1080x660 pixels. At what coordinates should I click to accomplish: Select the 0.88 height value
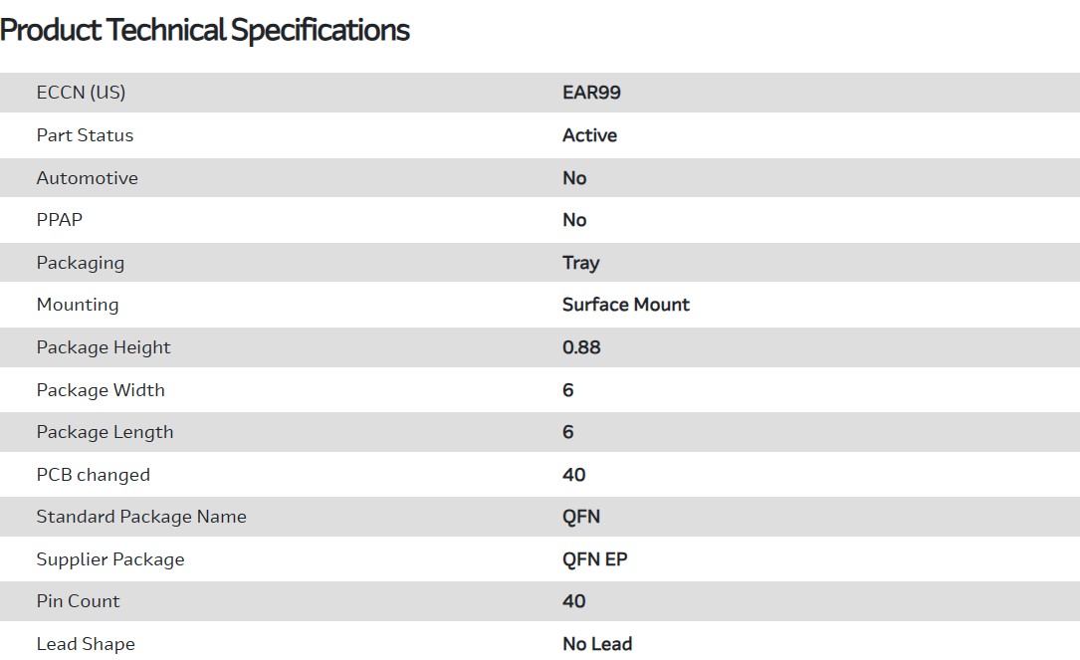coord(581,347)
